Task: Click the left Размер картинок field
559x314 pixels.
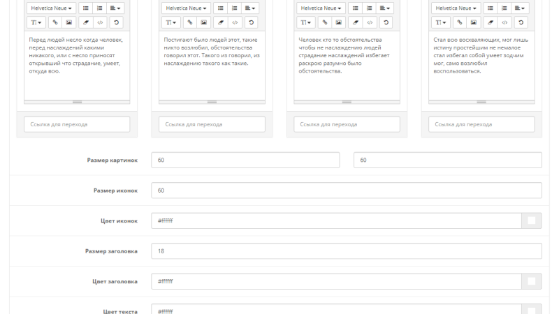Action: pyautogui.click(x=245, y=160)
